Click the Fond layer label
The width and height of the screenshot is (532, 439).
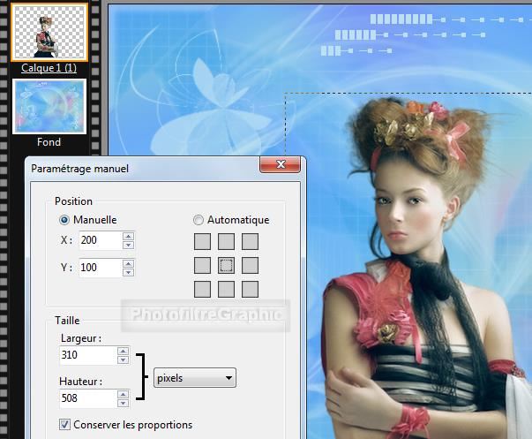pyautogui.click(x=49, y=142)
